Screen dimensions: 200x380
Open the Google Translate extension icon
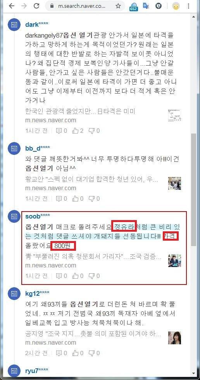tap(146, 6)
